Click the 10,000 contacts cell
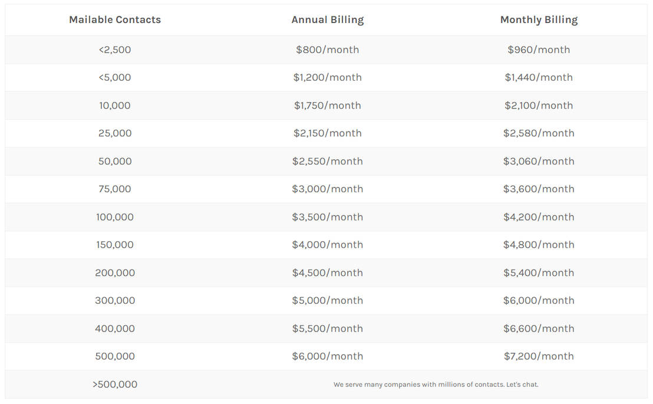 point(115,105)
